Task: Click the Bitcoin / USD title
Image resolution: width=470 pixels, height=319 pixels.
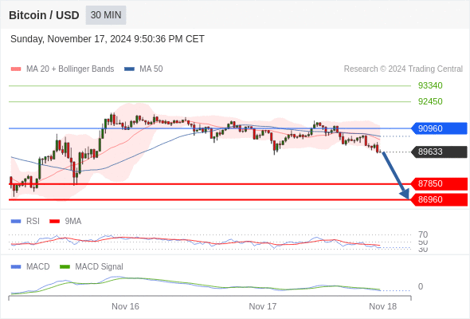Action: pyautogui.click(x=44, y=15)
